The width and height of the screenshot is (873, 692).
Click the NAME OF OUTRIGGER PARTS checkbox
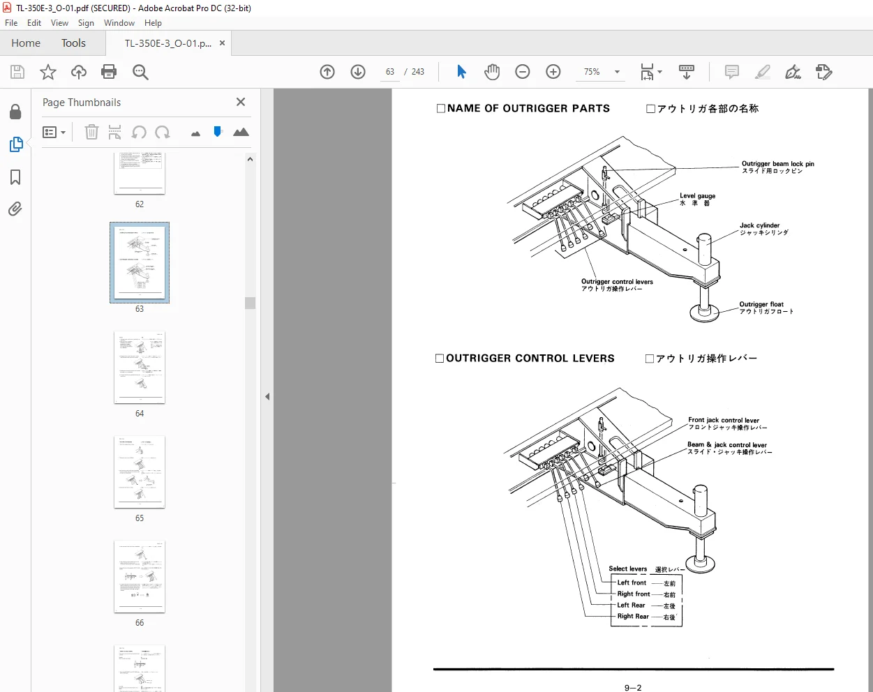pos(441,108)
